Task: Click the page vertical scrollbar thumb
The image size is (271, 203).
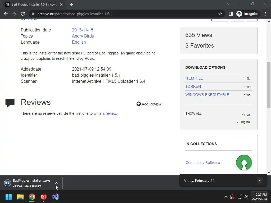Action: [269, 85]
